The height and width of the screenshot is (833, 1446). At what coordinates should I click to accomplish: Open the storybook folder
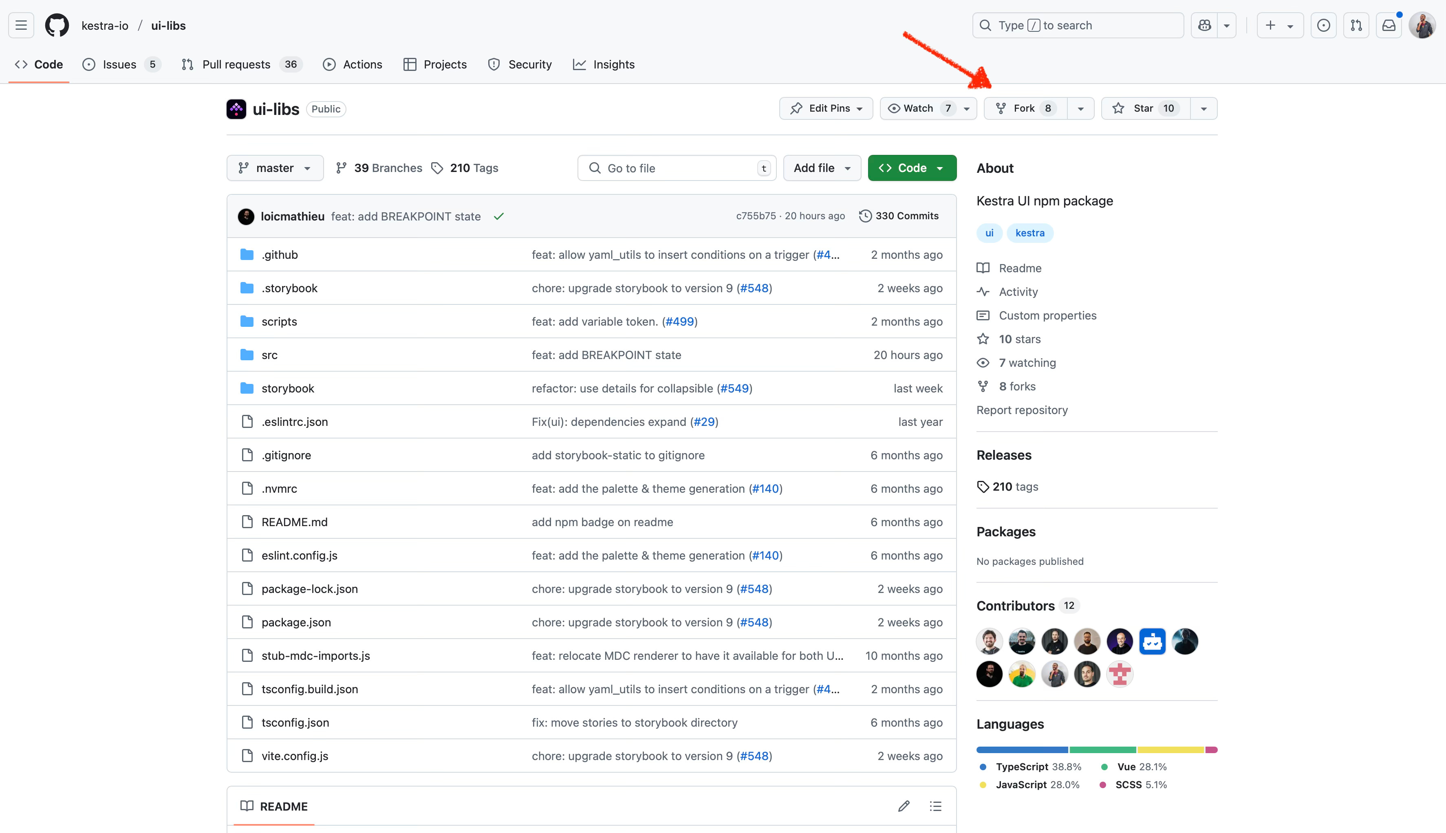pyautogui.click(x=288, y=388)
